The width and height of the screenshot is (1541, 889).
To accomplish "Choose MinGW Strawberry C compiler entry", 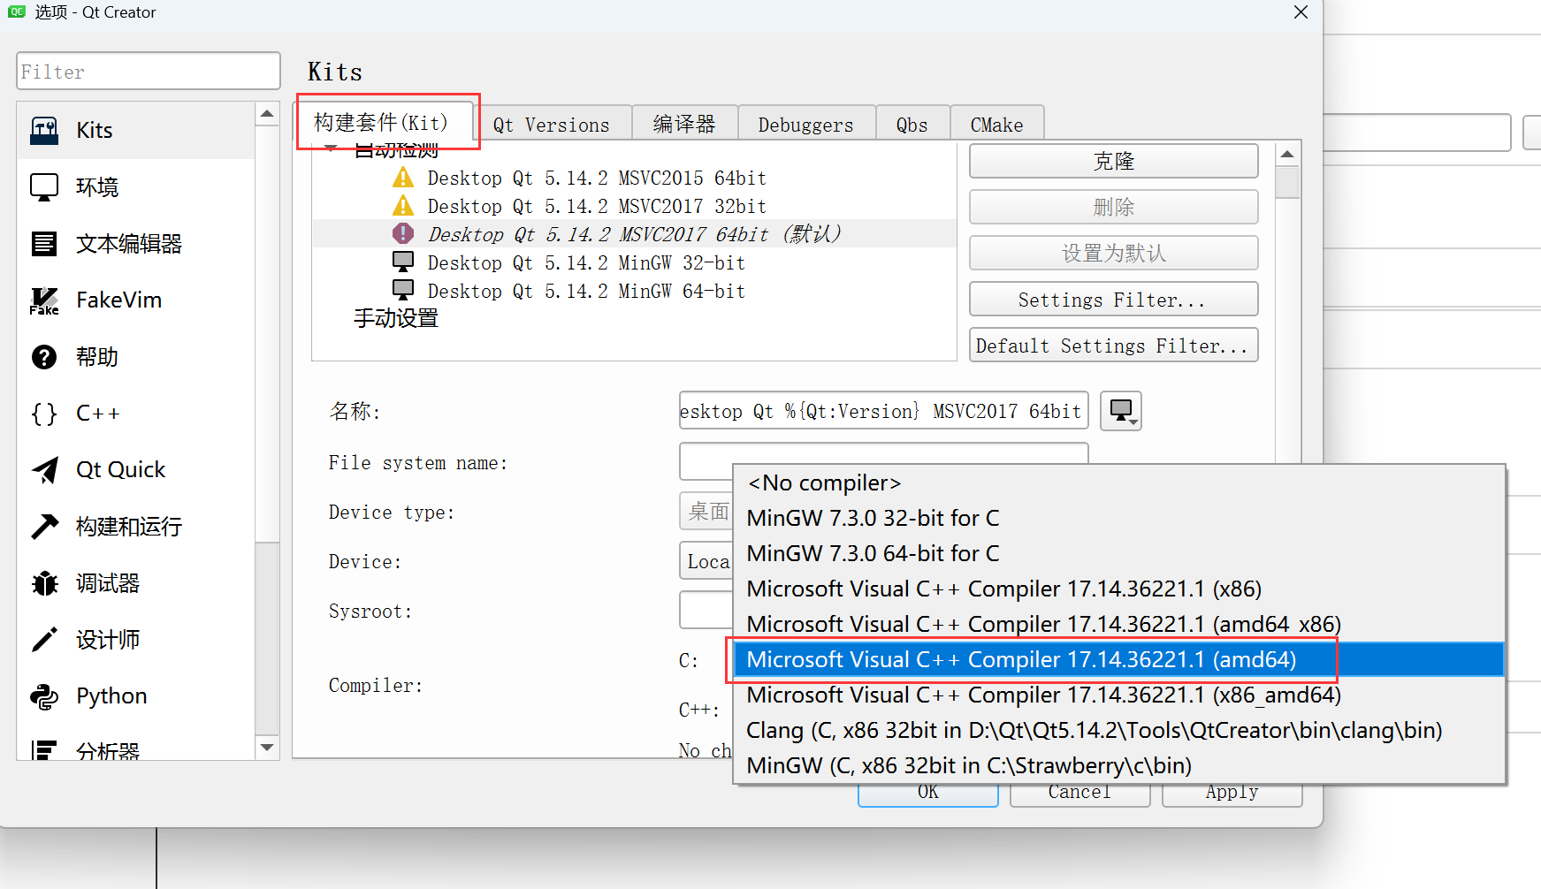I will [1119, 765].
